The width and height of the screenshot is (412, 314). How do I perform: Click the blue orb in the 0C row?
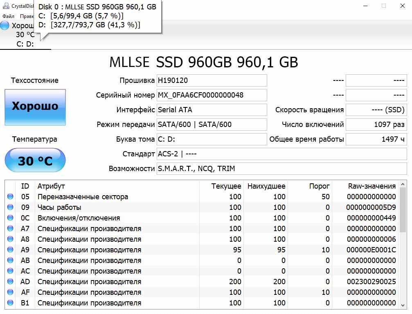coord(10,218)
